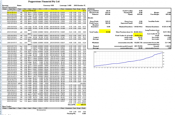
Task: Click the Credit Facility: label
Action: (x=128, y=11)
